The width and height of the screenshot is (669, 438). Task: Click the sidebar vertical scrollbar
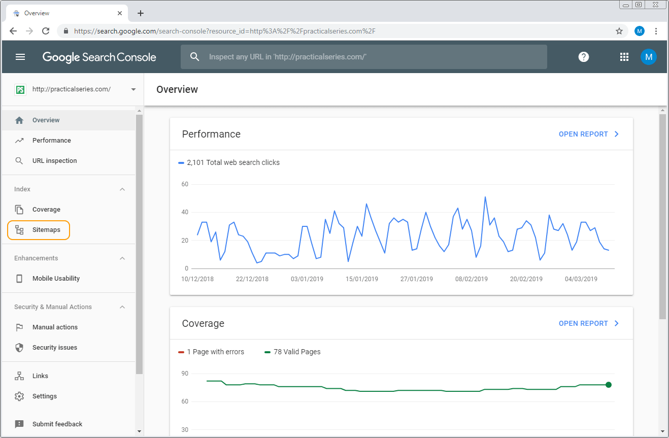pos(140,245)
